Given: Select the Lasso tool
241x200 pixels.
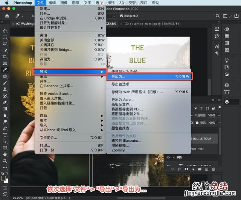Looking at the screenshot, I should click(x=5, y=44).
